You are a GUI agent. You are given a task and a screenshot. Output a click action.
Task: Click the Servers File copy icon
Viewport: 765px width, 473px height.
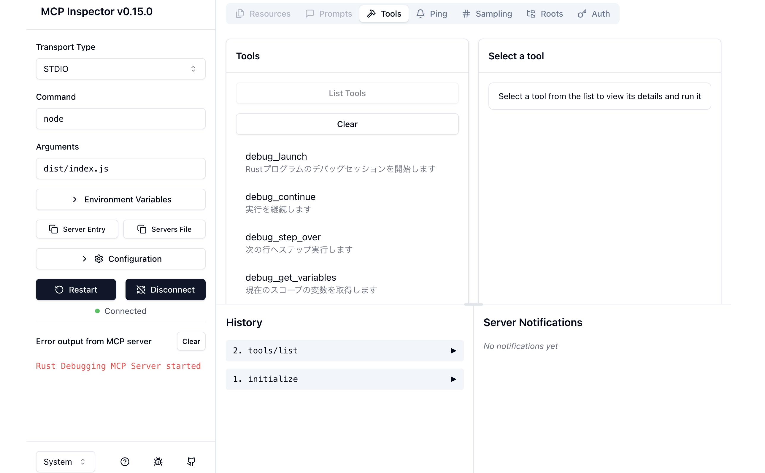point(142,229)
